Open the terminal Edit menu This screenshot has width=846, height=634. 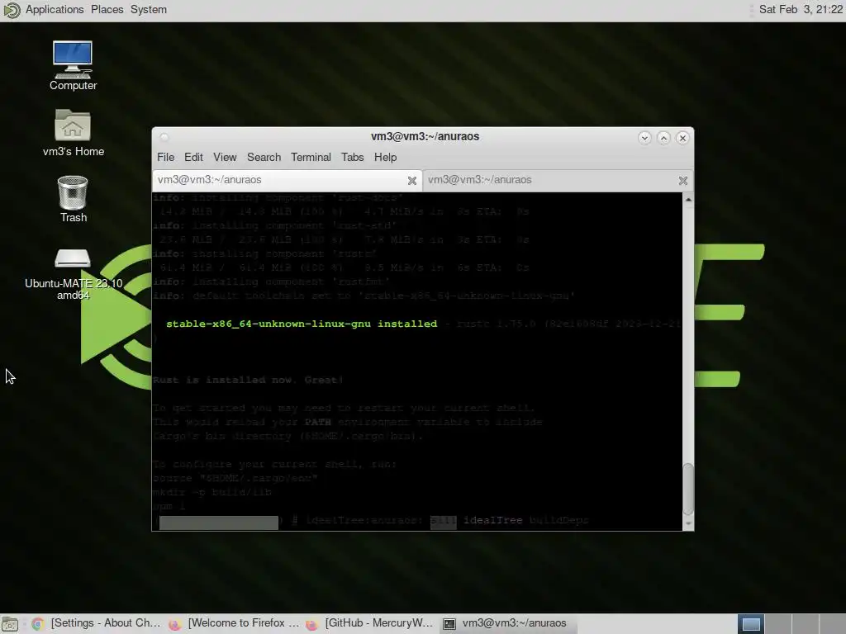[x=193, y=157]
